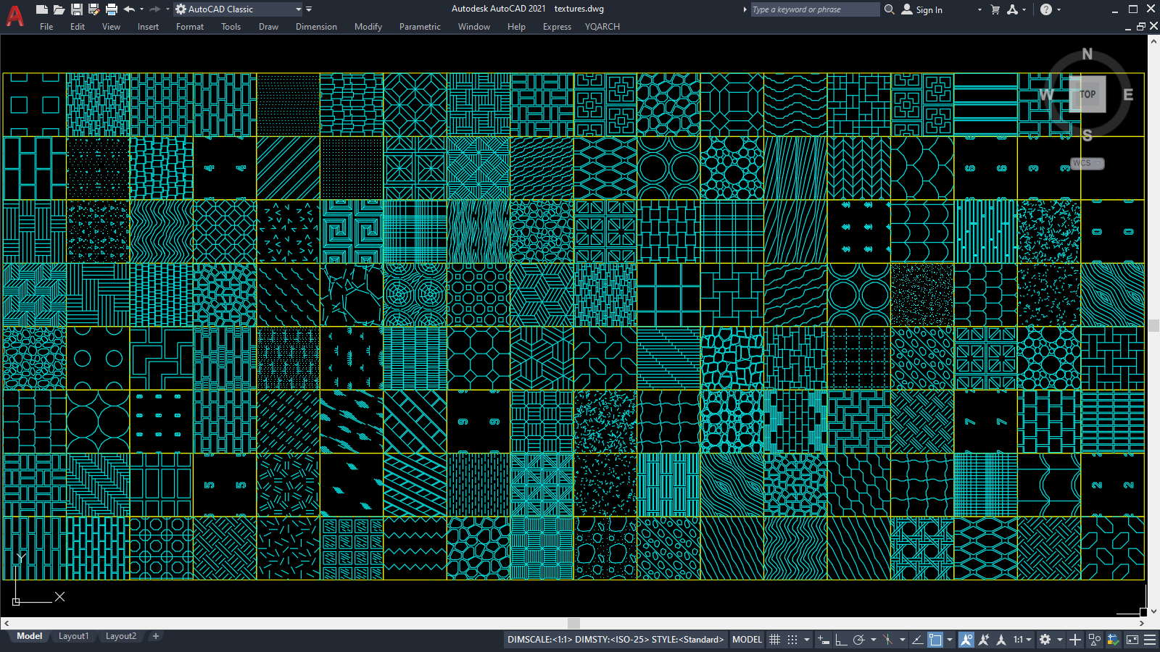The image size is (1160, 652).
Task: Click the MODEL button in status bar
Action: 746,639
